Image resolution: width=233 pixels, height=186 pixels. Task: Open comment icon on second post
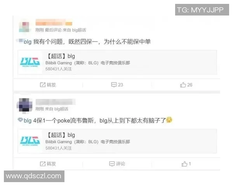112,164
